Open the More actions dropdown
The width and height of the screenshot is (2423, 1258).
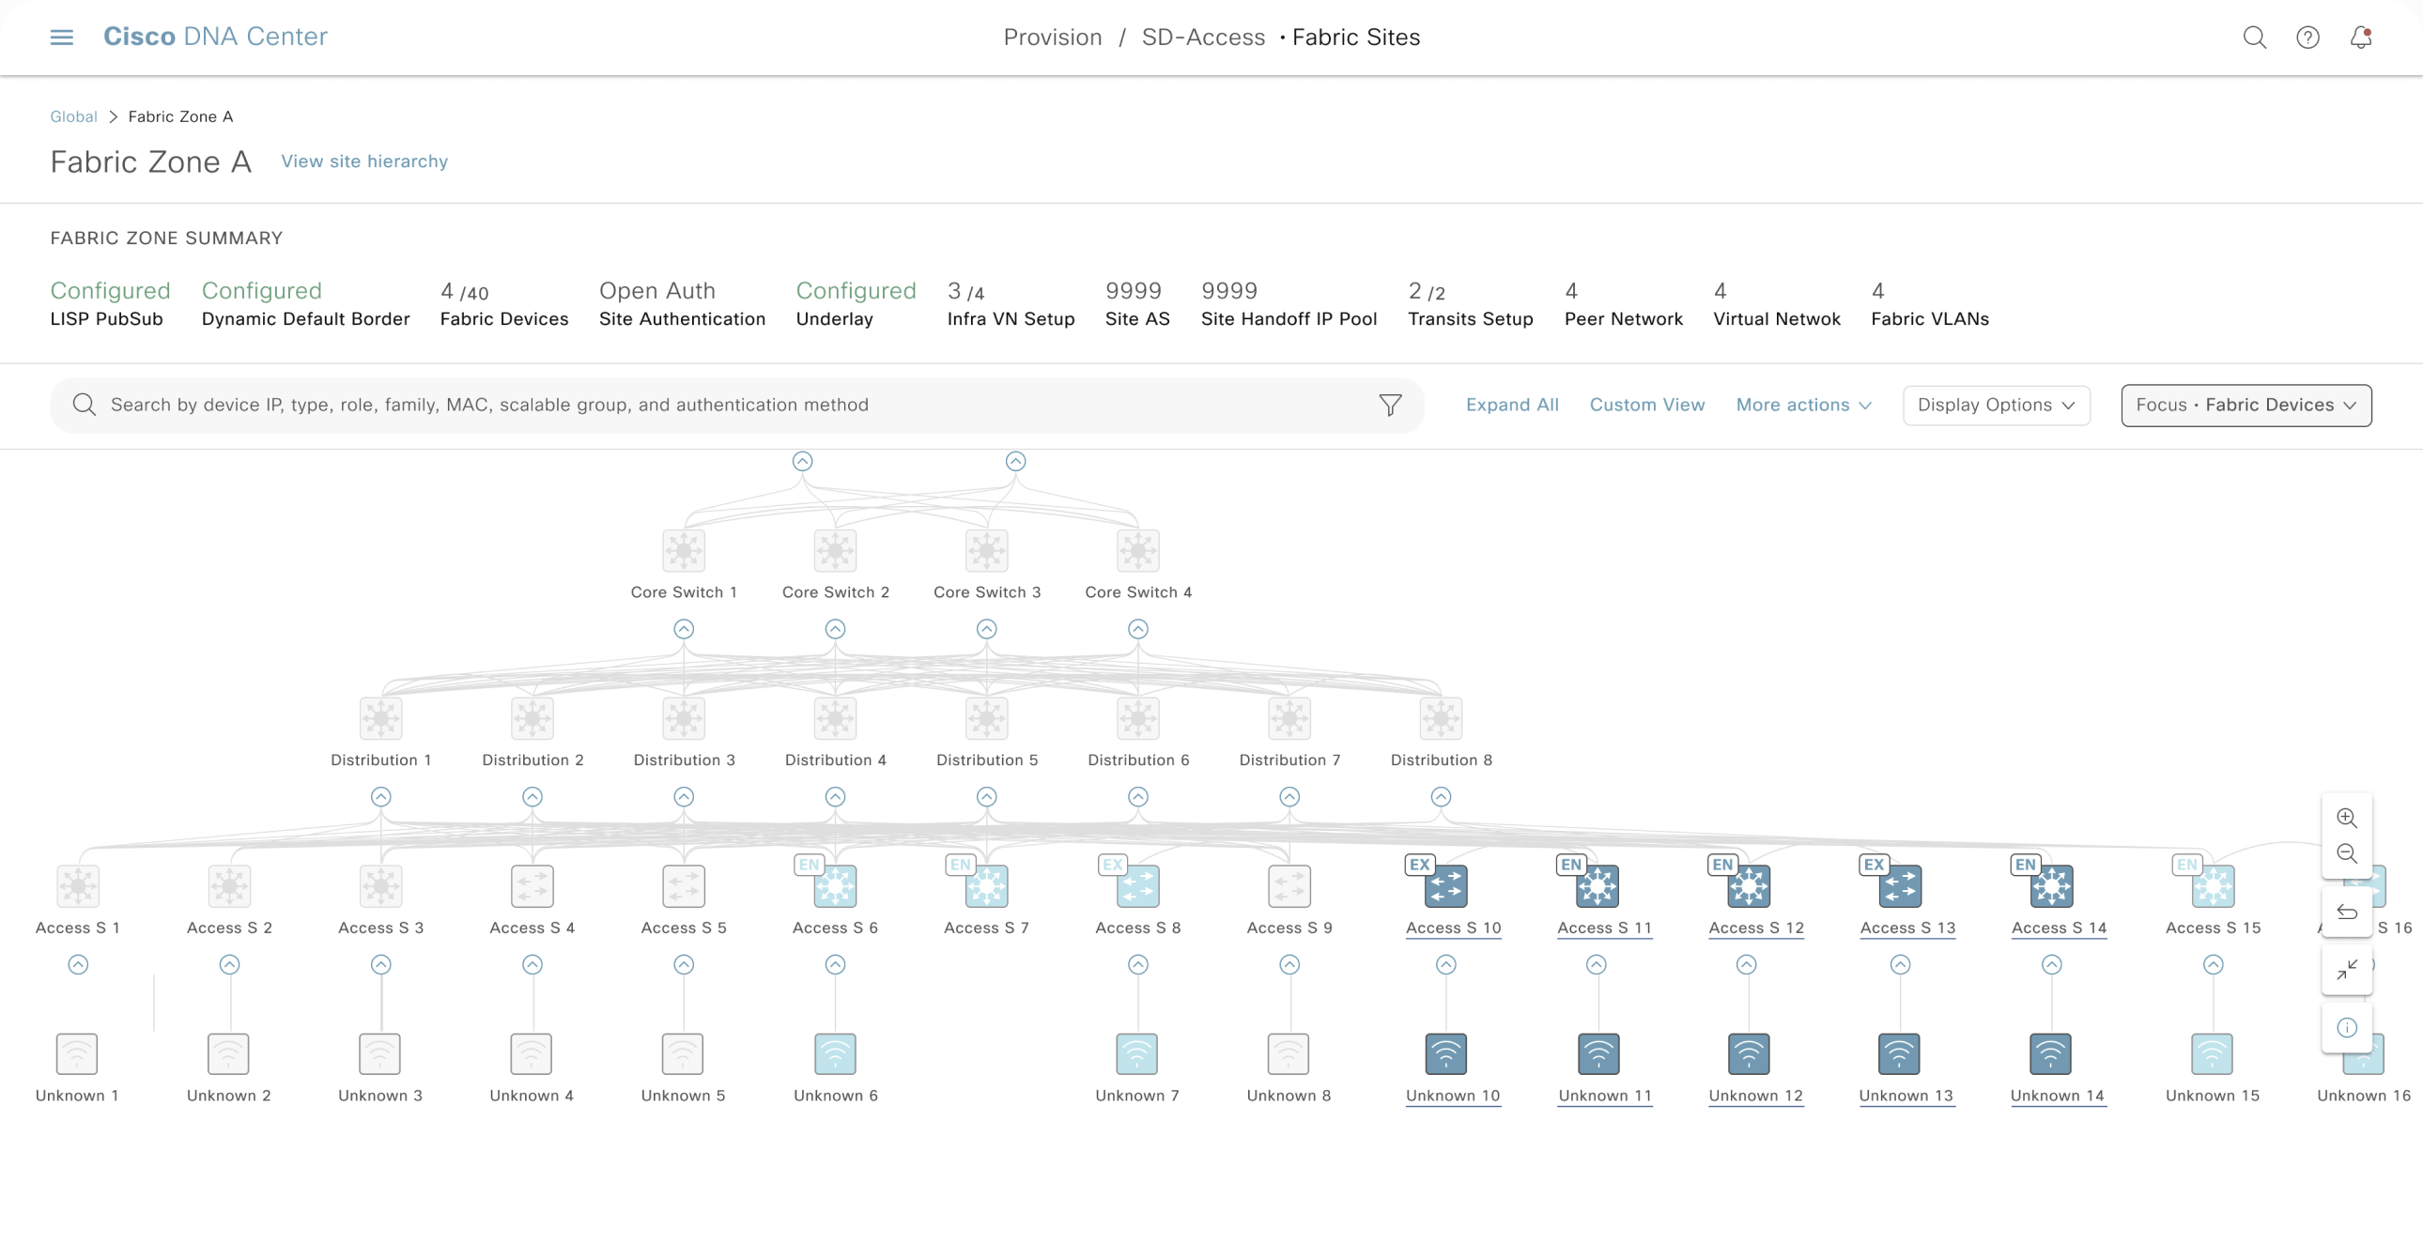1804,405
